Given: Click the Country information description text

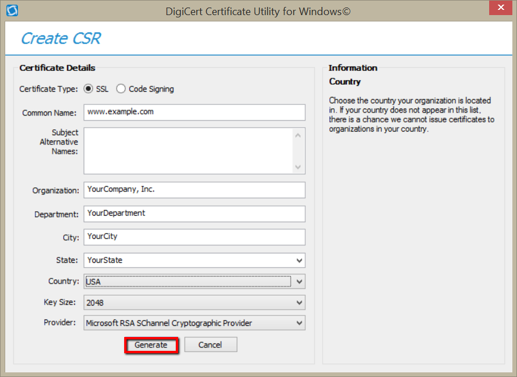Looking at the screenshot, I should tap(411, 115).
